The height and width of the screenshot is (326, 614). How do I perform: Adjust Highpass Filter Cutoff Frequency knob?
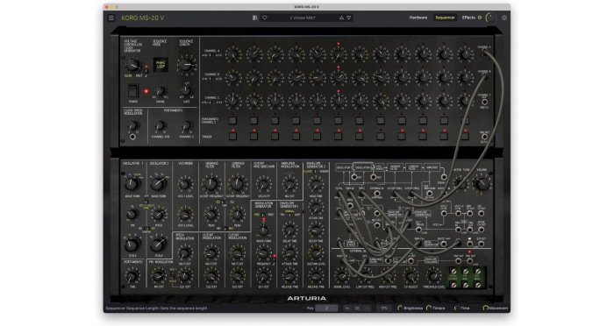(x=211, y=183)
